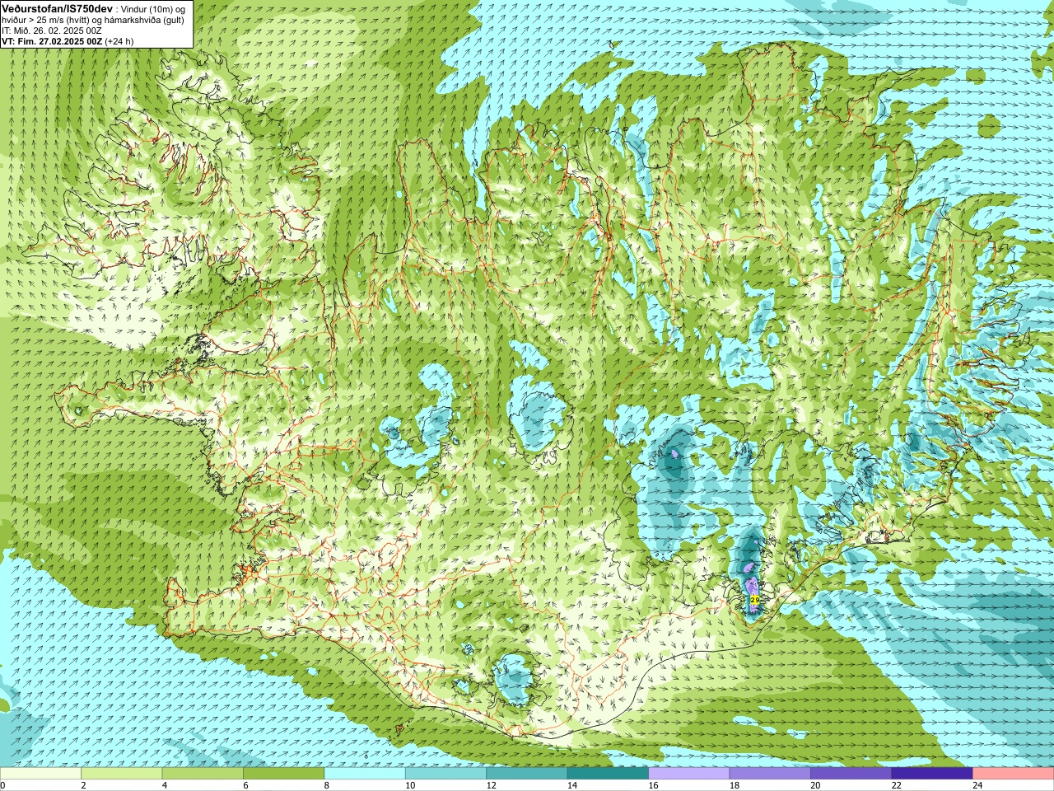Click the 'IT: Mið. 26. 02. 2025 00Z' line
This screenshot has width=1054, height=791.
[52, 30]
